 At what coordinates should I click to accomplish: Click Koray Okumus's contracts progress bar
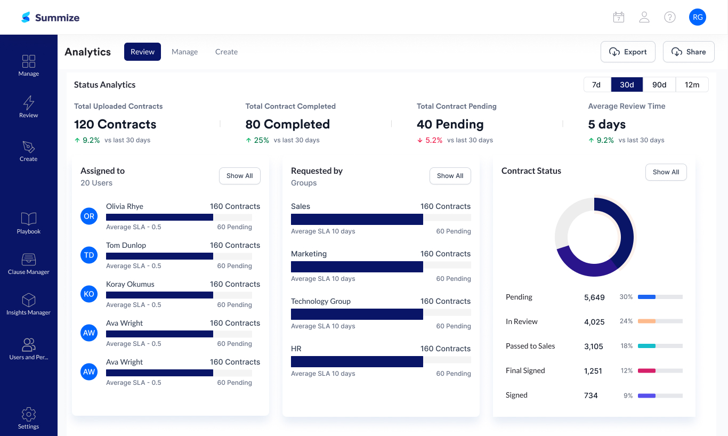(179, 295)
